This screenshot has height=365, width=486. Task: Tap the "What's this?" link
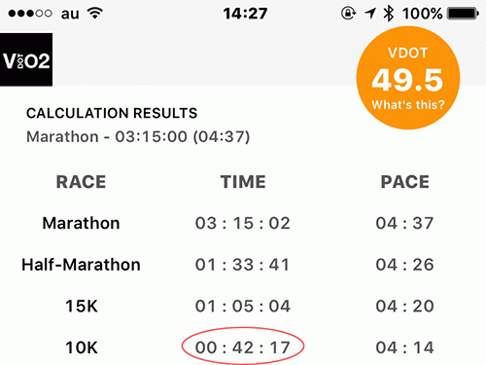tap(408, 105)
